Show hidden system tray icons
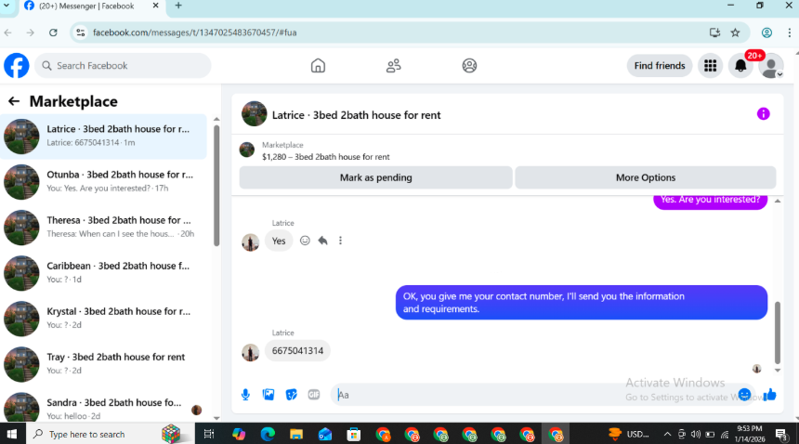 point(667,435)
